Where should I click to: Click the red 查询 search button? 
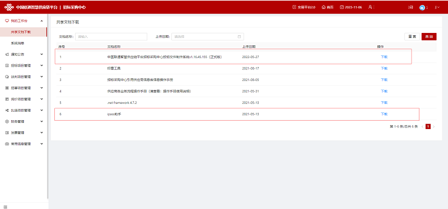point(429,37)
